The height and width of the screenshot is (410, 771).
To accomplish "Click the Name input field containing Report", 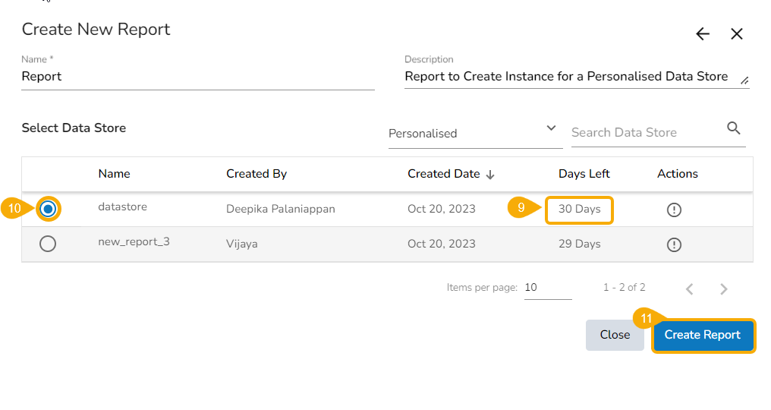I will click(x=197, y=77).
